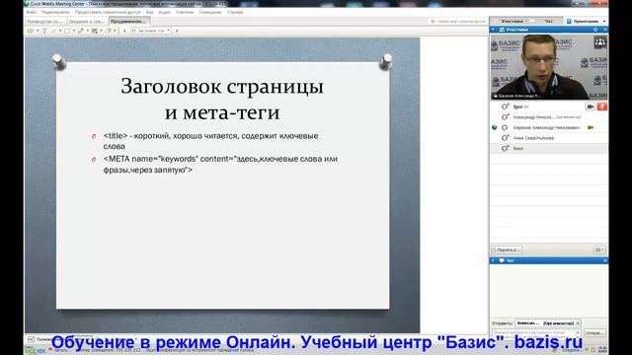Image resolution: width=632 pixels, height=355 pixels.
Task: Open the Вид menu
Action: click(149, 12)
